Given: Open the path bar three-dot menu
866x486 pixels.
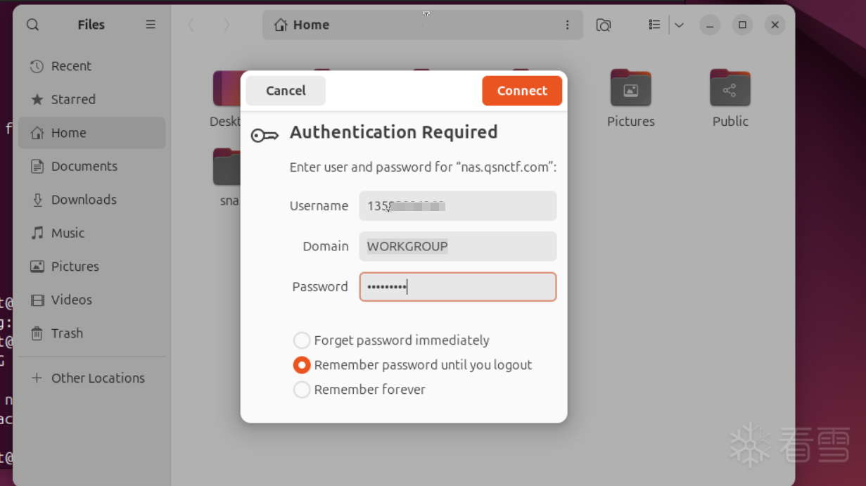Looking at the screenshot, I should (x=567, y=25).
